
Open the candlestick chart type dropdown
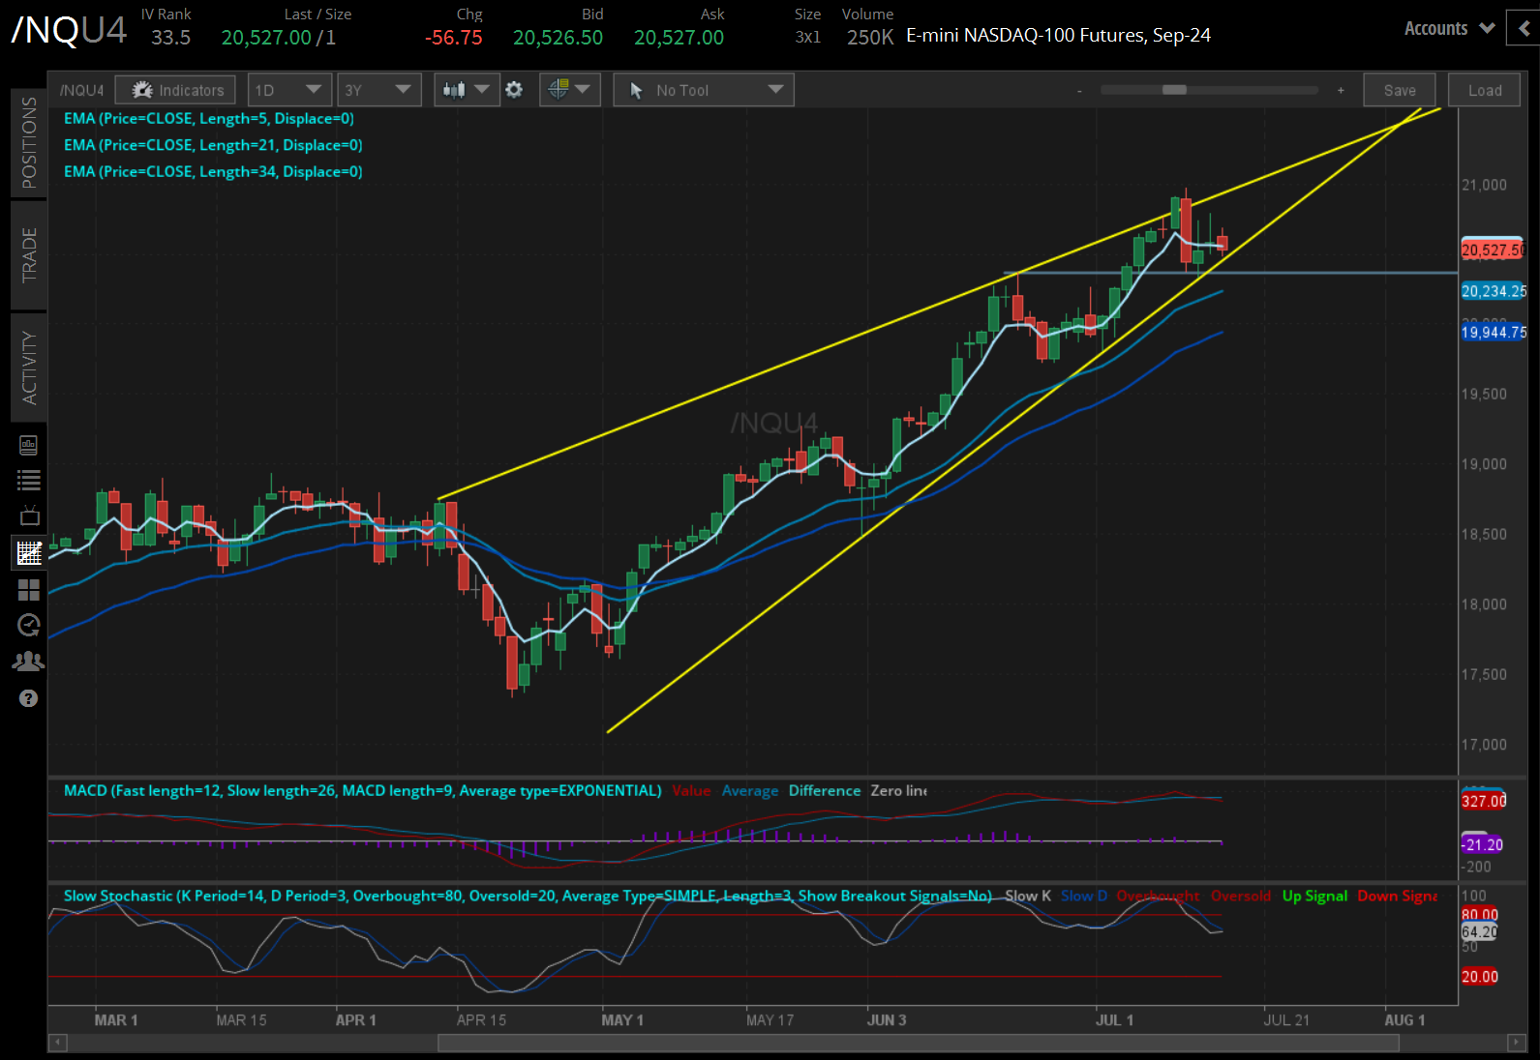pos(467,90)
